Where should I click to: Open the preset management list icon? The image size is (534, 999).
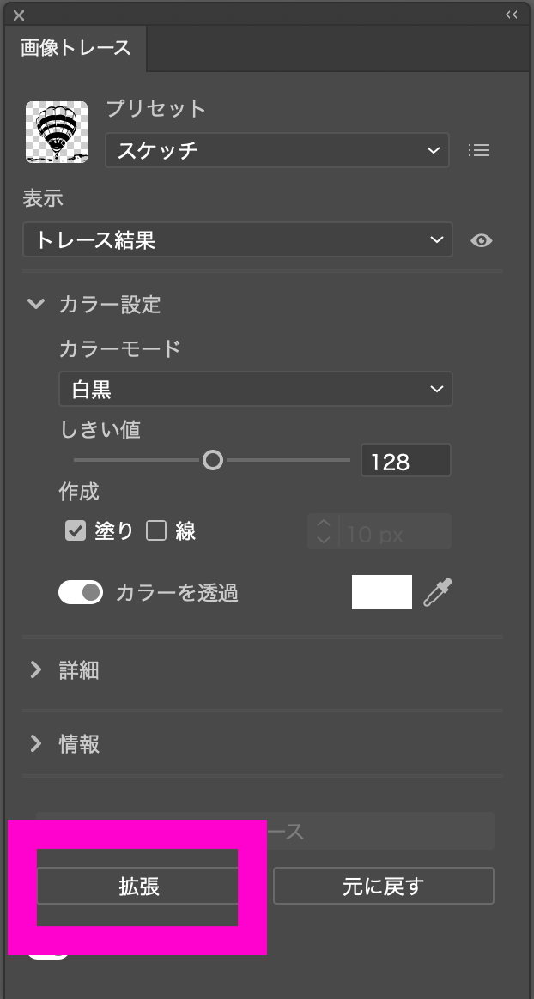click(x=478, y=150)
